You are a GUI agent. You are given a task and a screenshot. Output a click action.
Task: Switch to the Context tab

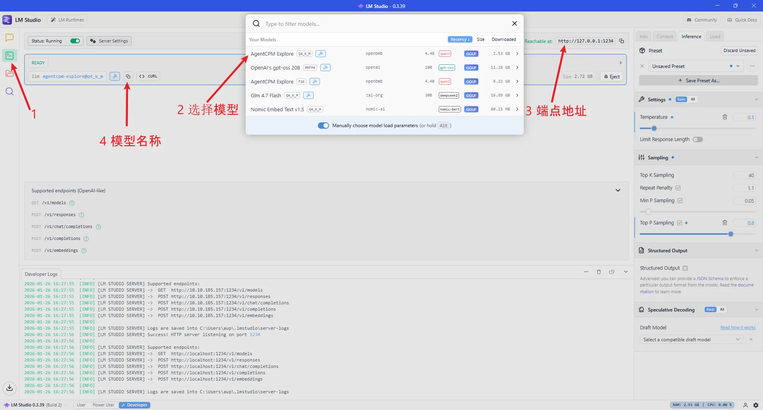[664, 37]
